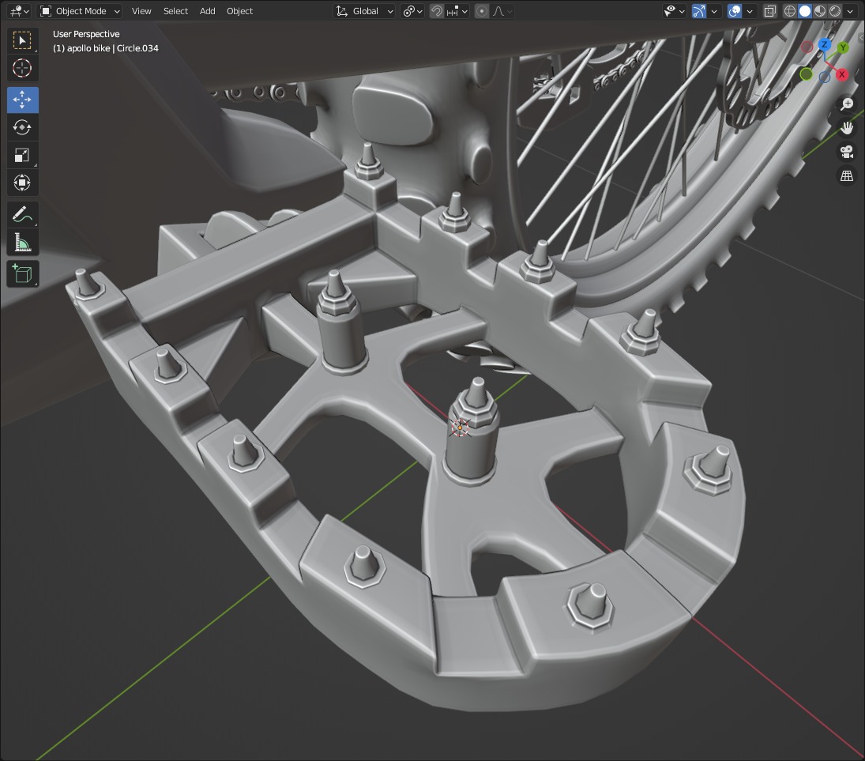Activate the 3D Cursor tool
Image resolution: width=865 pixels, height=761 pixels.
pos(22,69)
